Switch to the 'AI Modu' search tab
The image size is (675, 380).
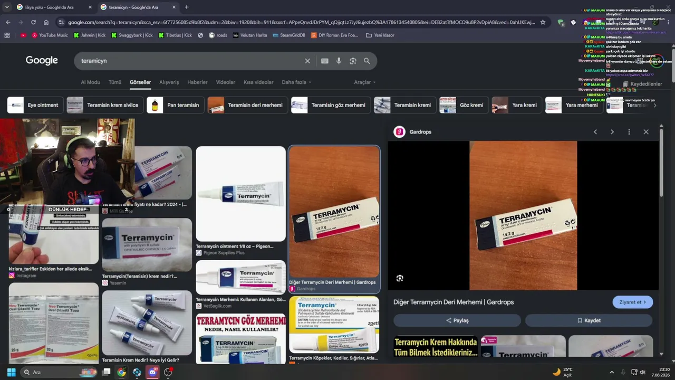90,82
